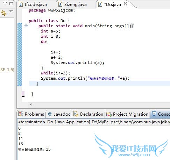Click the main method signature line

86,26
